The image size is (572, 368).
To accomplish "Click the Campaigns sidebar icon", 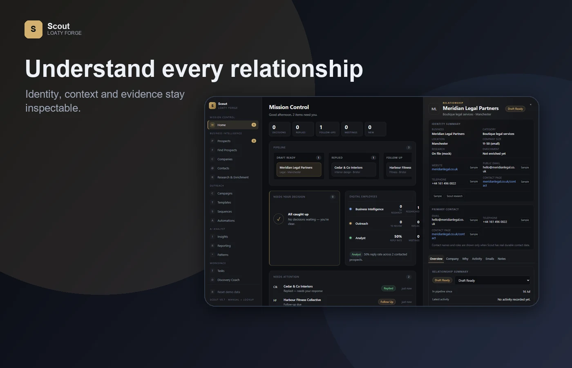I will pos(212,193).
